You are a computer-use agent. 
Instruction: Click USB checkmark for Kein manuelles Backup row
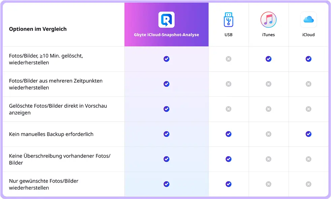[x=229, y=134]
